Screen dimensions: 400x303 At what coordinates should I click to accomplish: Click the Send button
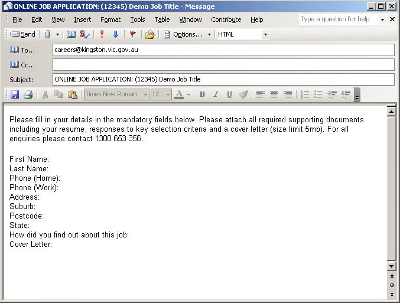[x=23, y=34]
